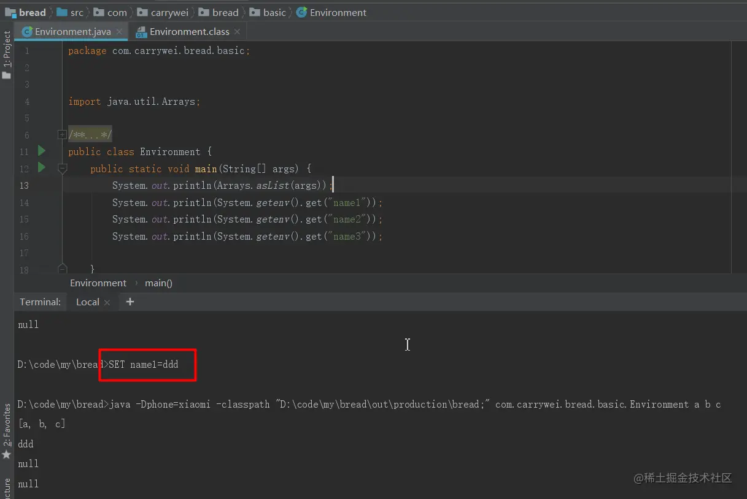Open the basic package breadcrumb
This screenshot has height=499, width=747.
coord(268,12)
